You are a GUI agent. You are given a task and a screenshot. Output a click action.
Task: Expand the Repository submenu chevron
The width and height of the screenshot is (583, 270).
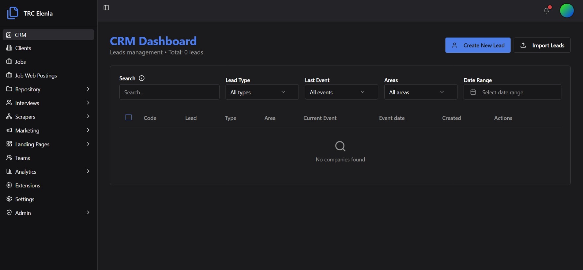88,89
